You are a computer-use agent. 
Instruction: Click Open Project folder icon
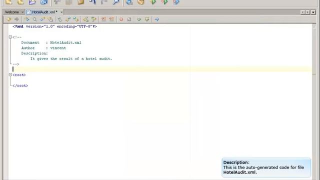[x=32, y=2]
